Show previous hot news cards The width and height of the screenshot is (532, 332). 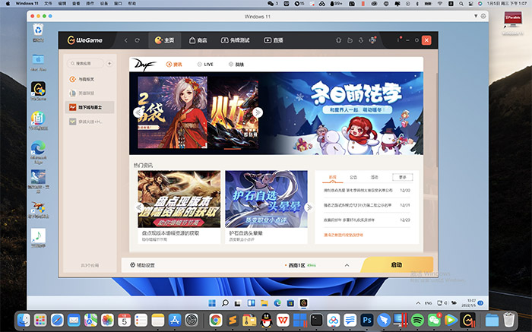pos(138,207)
